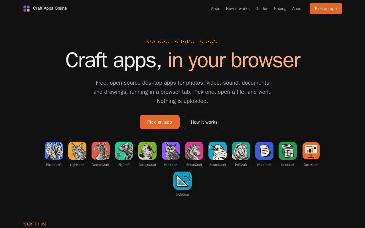Click the GridCraft label text
The height and width of the screenshot is (228, 365).
(x=288, y=165)
